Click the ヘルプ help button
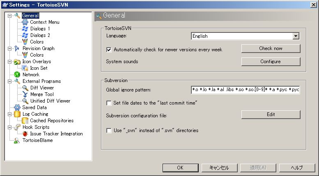Screen dimensions: 319x176 [x=297, y=168]
